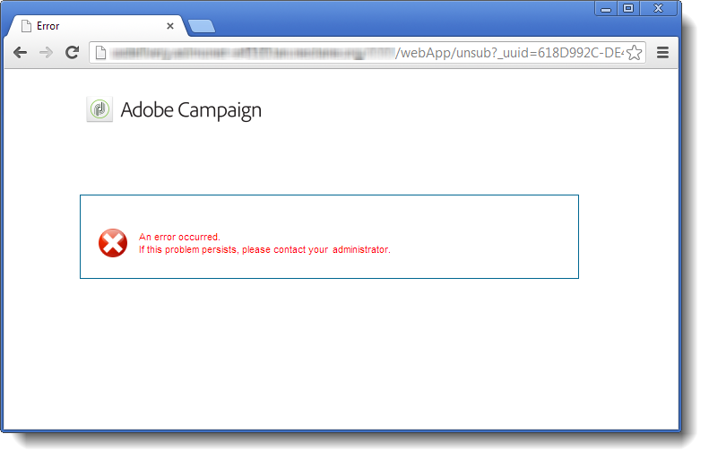Select the Error tab
Screen dimensions: 709x460
(x=97, y=26)
